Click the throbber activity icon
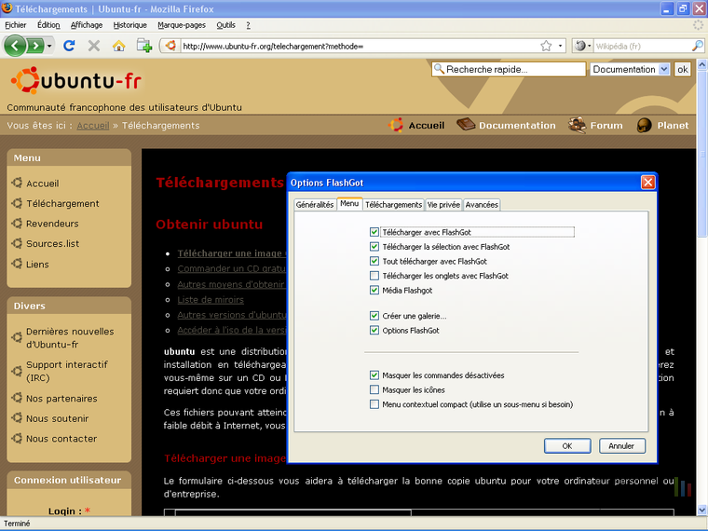Screen dimensions: 708x531 pyautogui.click(x=698, y=25)
